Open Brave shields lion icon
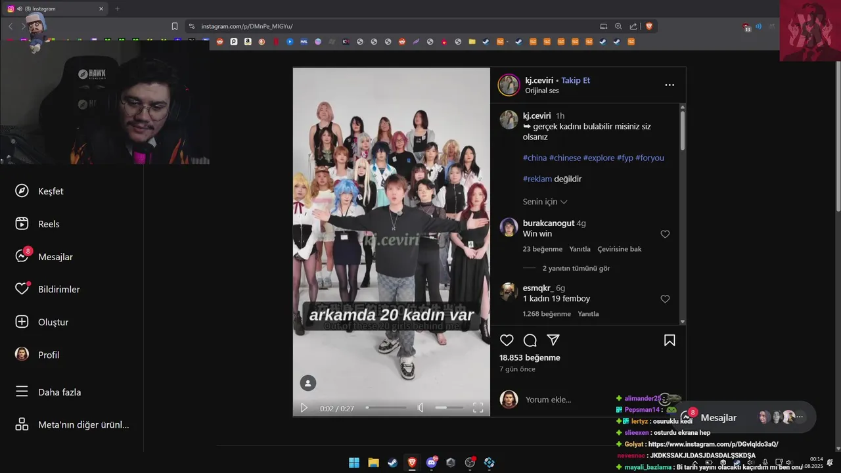 [x=649, y=26]
